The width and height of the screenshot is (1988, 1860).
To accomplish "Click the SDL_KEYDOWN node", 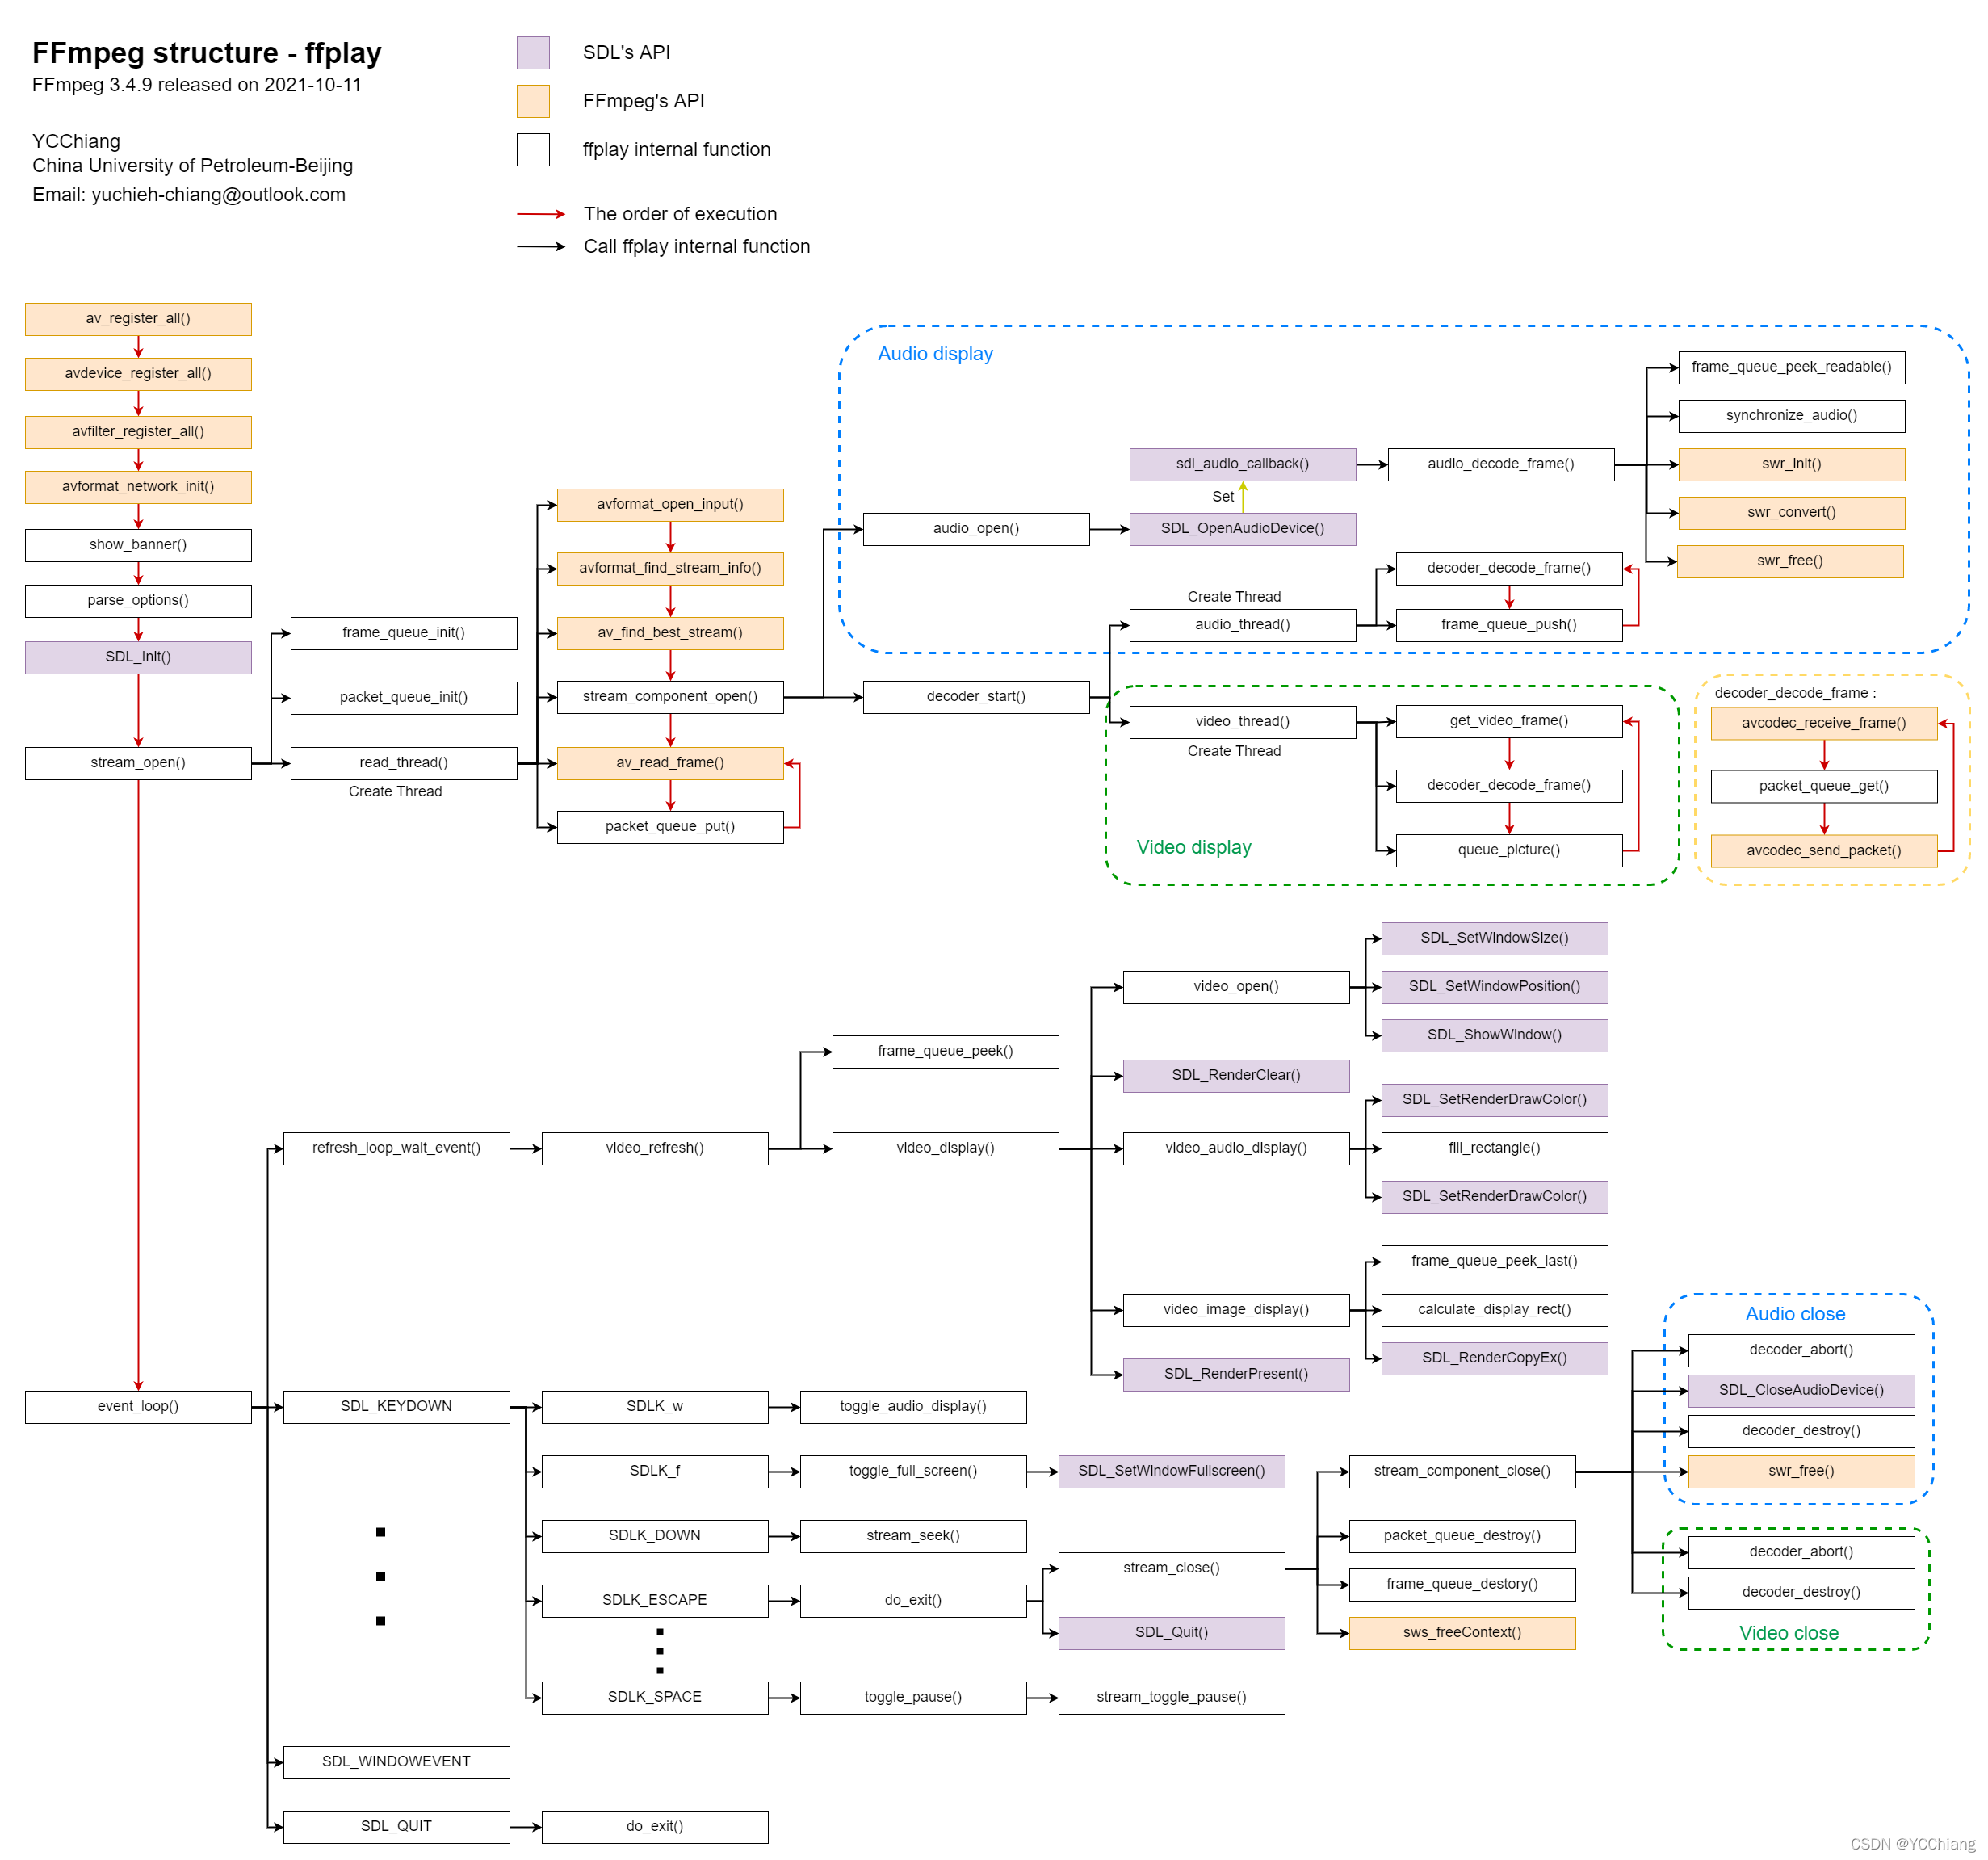I will (x=397, y=1407).
